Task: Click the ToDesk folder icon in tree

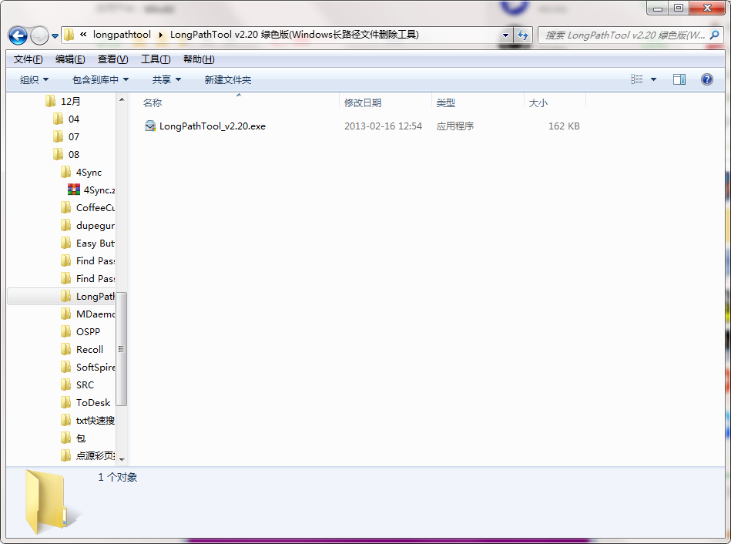Action: click(x=66, y=403)
